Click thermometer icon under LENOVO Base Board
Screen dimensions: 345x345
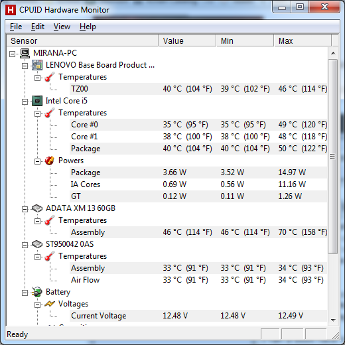(x=50, y=77)
